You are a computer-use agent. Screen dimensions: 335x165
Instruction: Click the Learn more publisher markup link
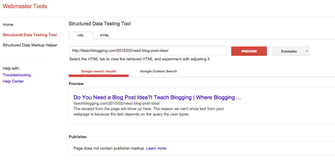[x=156, y=148]
